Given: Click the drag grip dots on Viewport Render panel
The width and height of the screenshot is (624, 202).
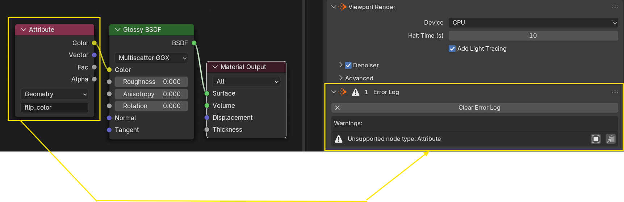Looking at the screenshot, I should 615,7.
